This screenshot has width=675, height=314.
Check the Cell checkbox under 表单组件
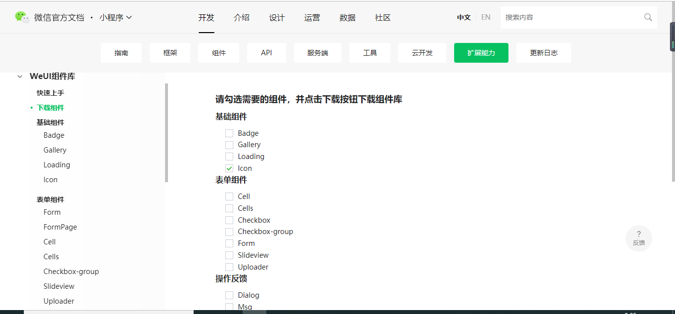[229, 196]
